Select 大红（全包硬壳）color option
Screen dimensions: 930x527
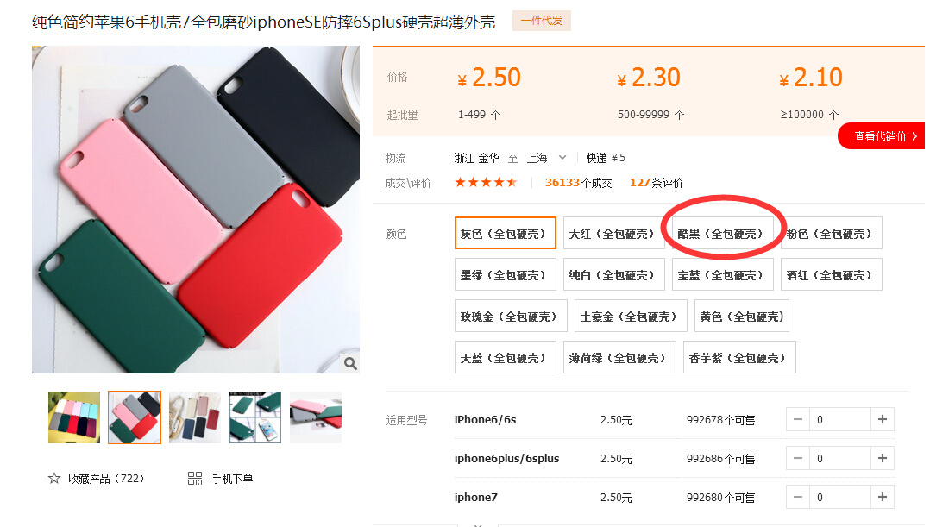614,233
